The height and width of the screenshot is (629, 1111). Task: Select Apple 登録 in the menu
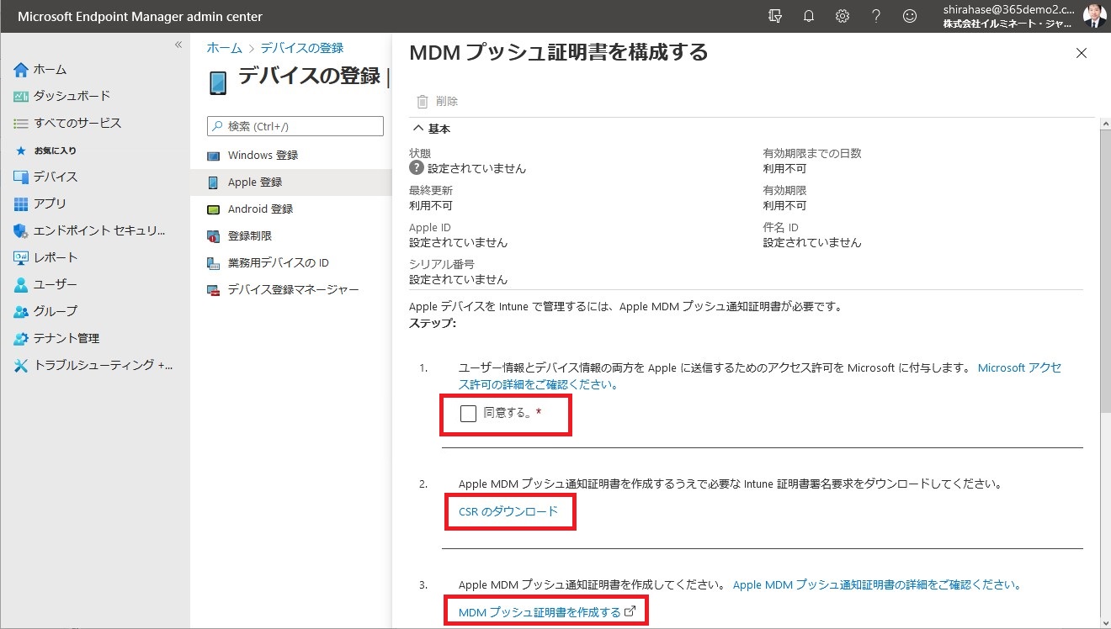pos(291,182)
